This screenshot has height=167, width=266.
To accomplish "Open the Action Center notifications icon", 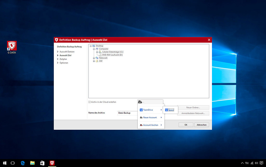I will click(x=261, y=163).
